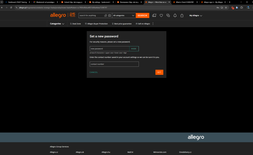This screenshot has height=155, width=253.
Task: Open favorites via the heart icon
Action: [161, 15]
